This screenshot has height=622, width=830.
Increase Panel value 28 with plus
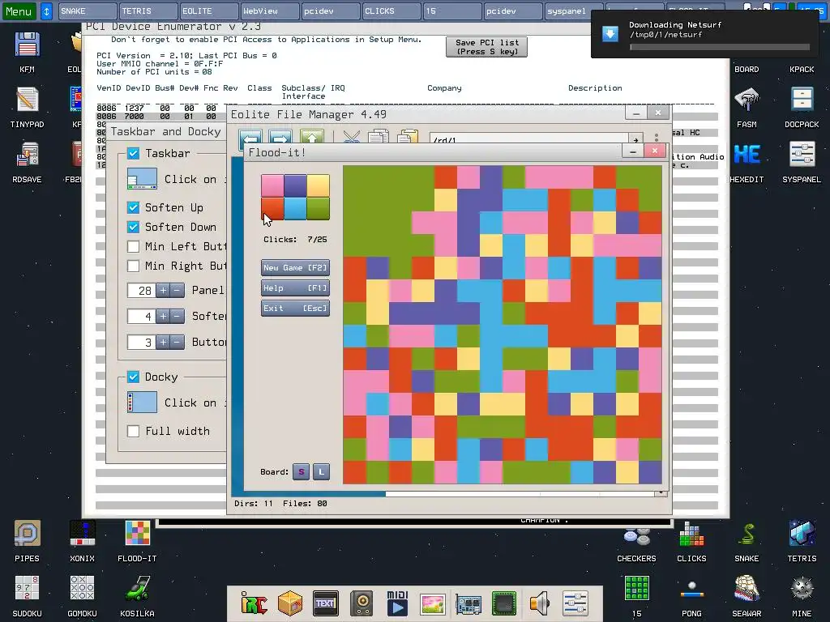pyautogui.click(x=163, y=291)
